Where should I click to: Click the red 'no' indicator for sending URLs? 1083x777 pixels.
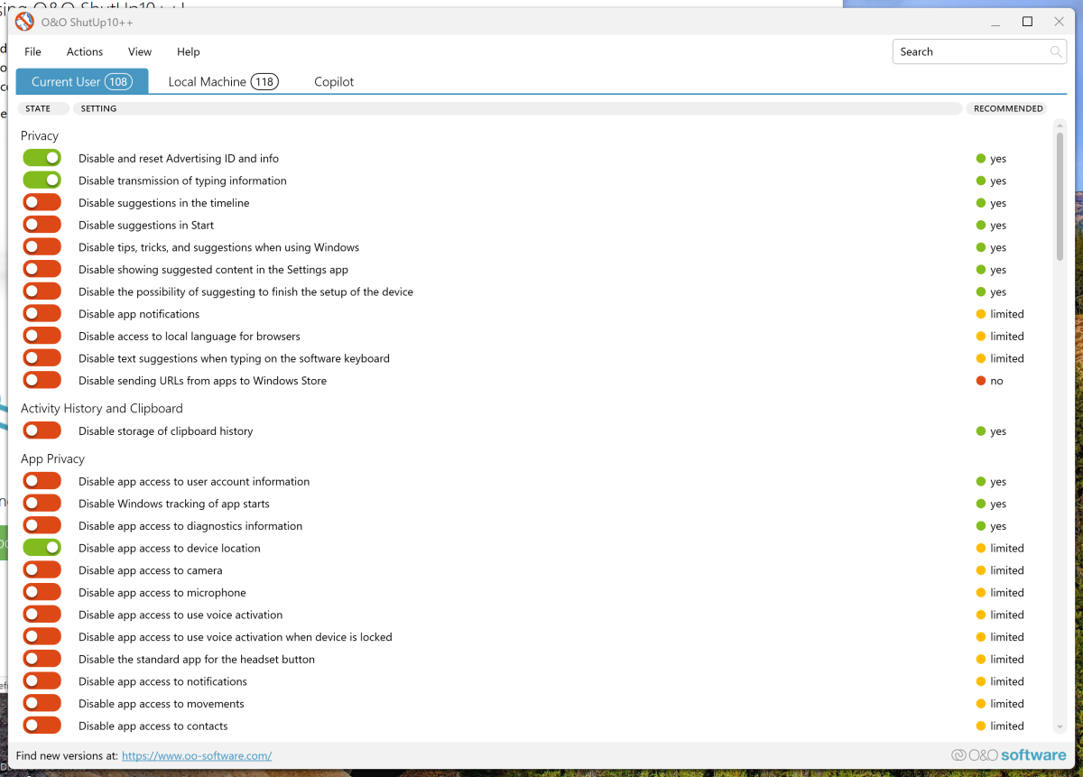click(981, 381)
